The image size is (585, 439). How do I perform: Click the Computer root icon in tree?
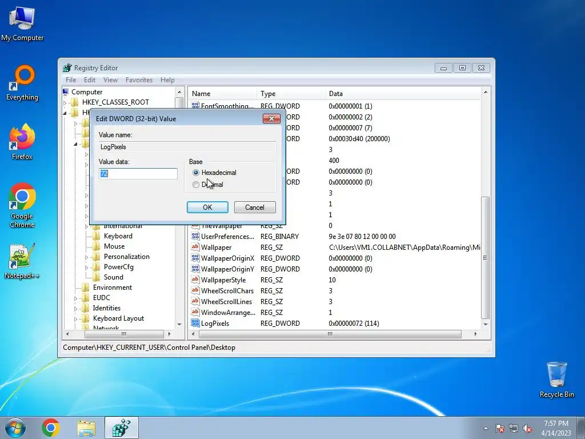click(x=66, y=92)
